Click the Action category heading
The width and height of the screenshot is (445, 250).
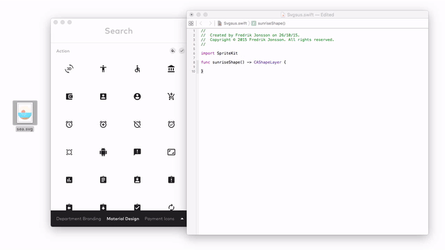pyautogui.click(x=63, y=51)
